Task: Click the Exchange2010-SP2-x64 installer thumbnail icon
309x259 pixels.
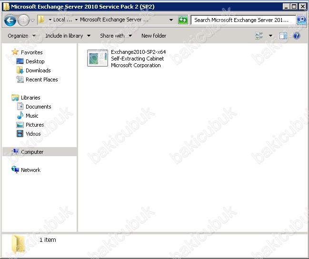Action: [x=98, y=58]
